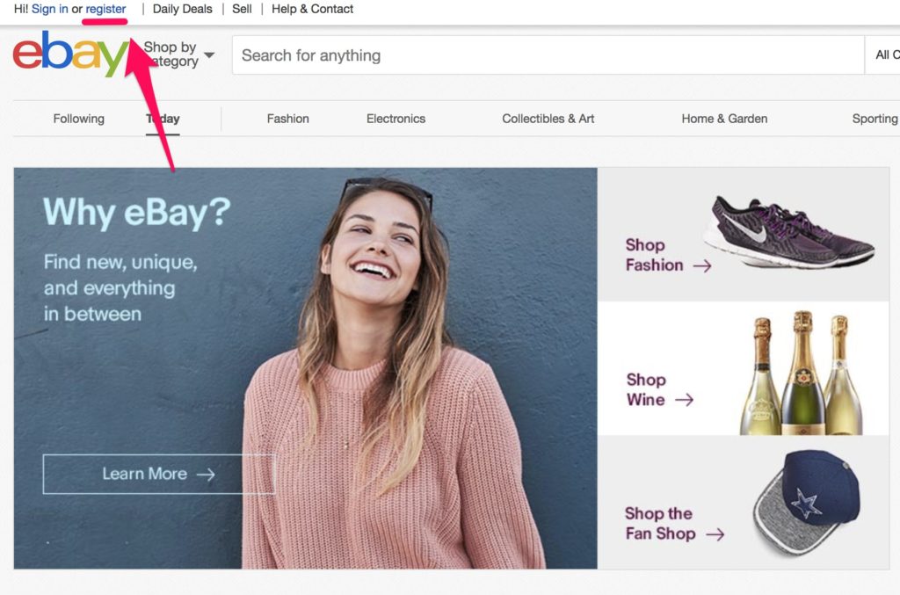Image resolution: width=900 pixels, height=595 pixels.
Task: Click the arrow inside Learn More button
Action: [206, 474]
